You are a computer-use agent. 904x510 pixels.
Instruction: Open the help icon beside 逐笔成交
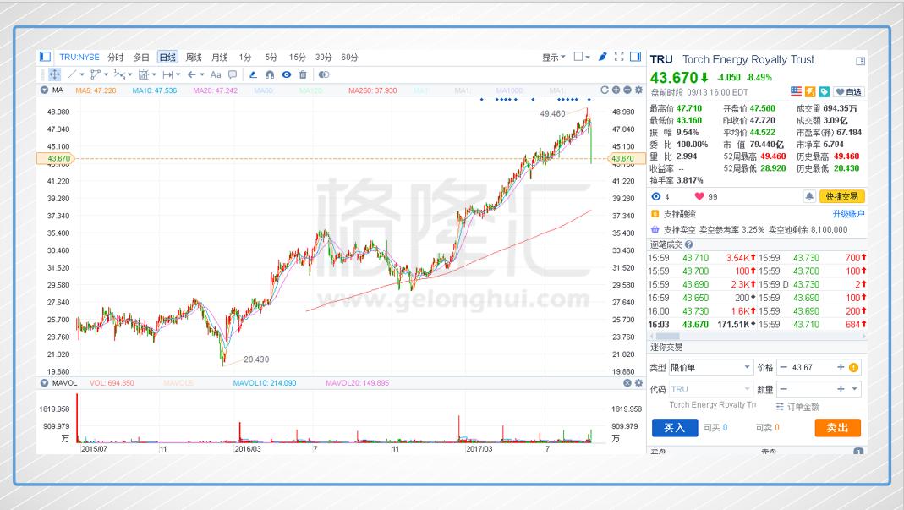click(688, 244)
